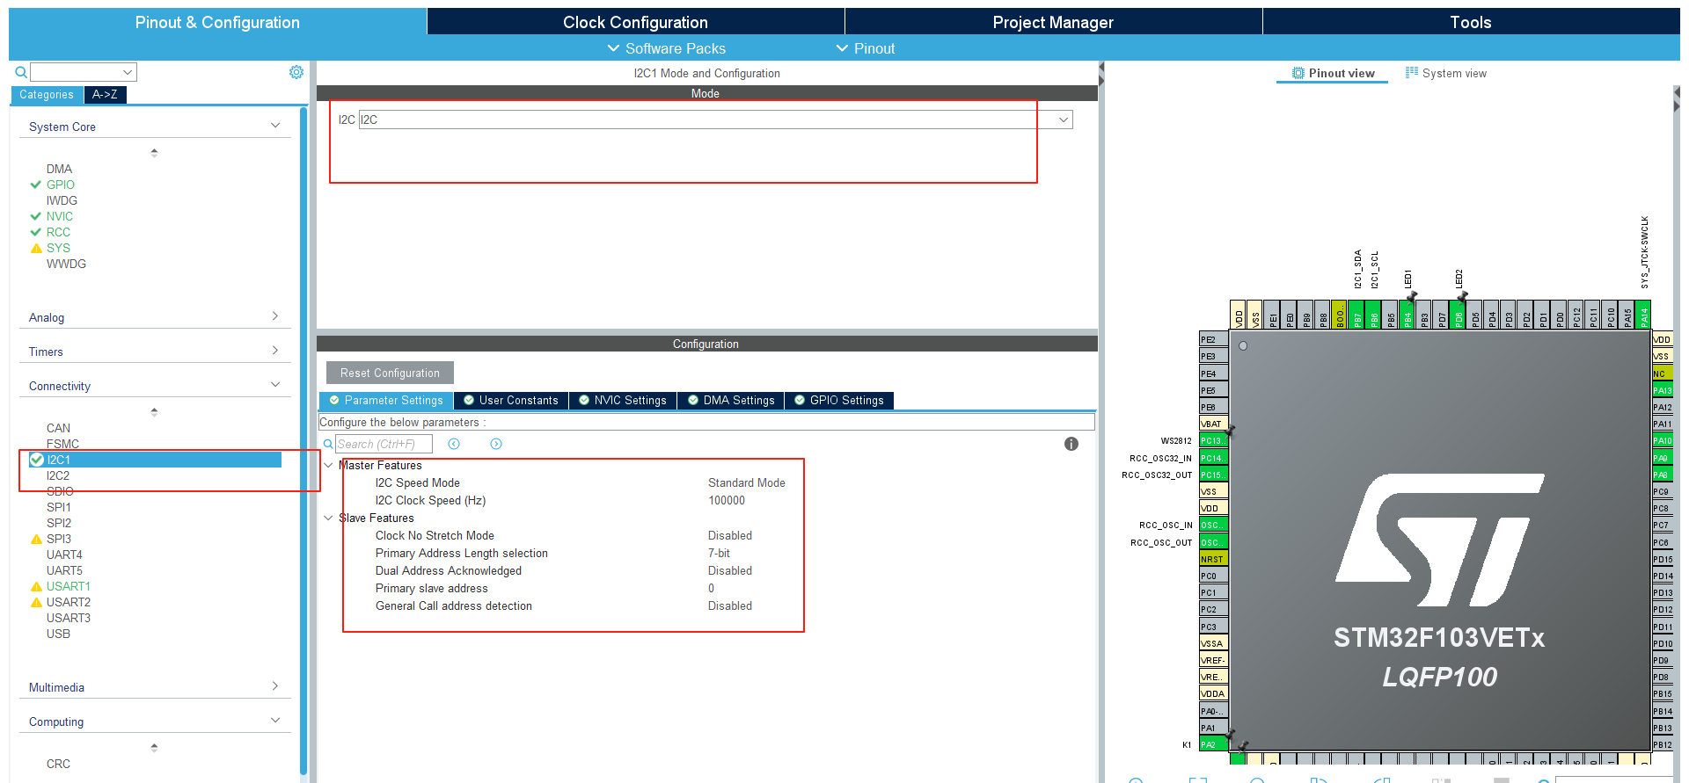Select the Pinout view button

[x=1333, y=73]
